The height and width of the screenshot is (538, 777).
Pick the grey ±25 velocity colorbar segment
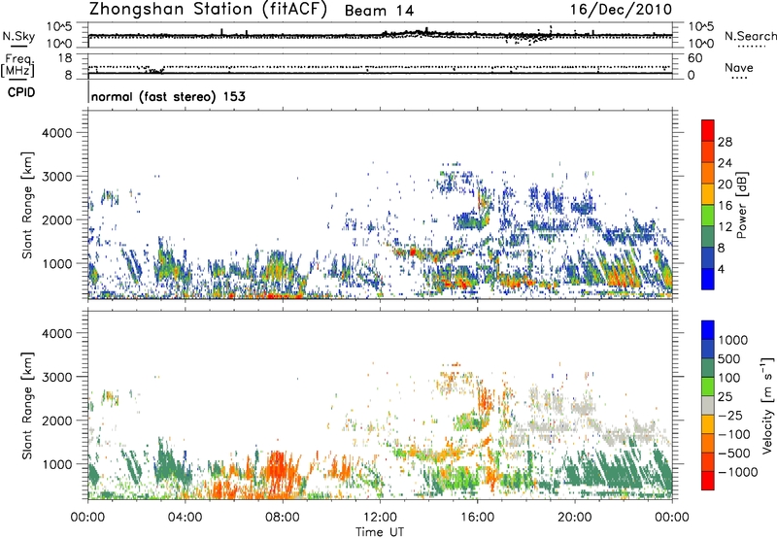pos(708,405)
